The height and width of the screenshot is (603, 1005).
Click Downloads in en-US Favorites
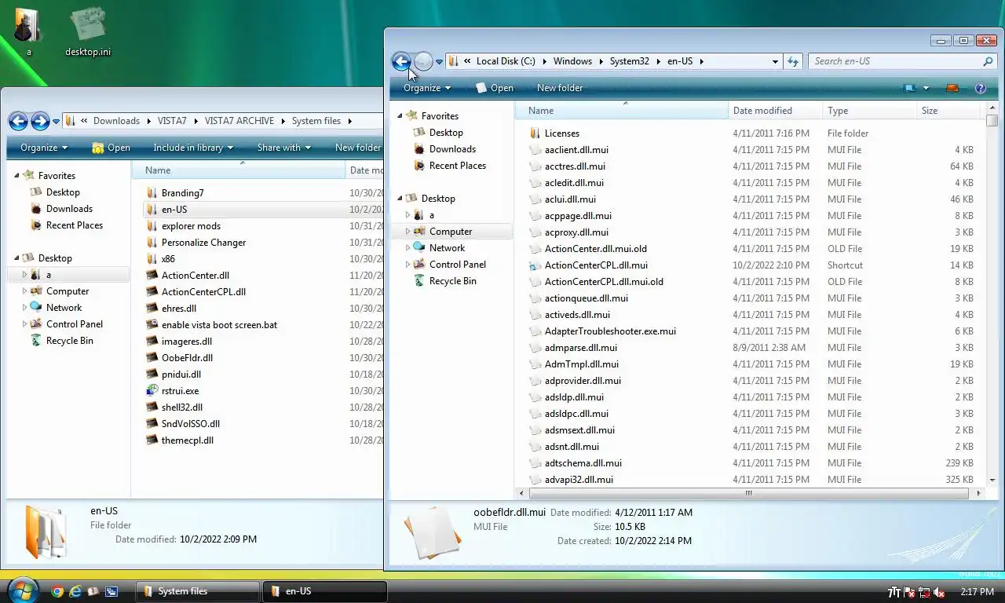point(452,149)
